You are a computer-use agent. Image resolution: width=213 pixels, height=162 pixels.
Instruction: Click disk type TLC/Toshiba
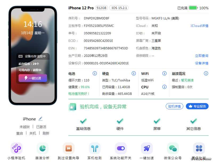point(121,80)
